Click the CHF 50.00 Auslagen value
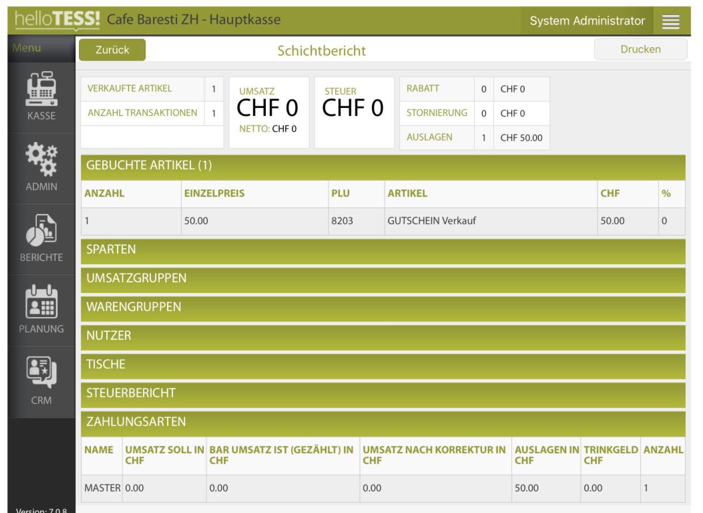This screenshot has width=703, height=513. [x=521, y=137]
